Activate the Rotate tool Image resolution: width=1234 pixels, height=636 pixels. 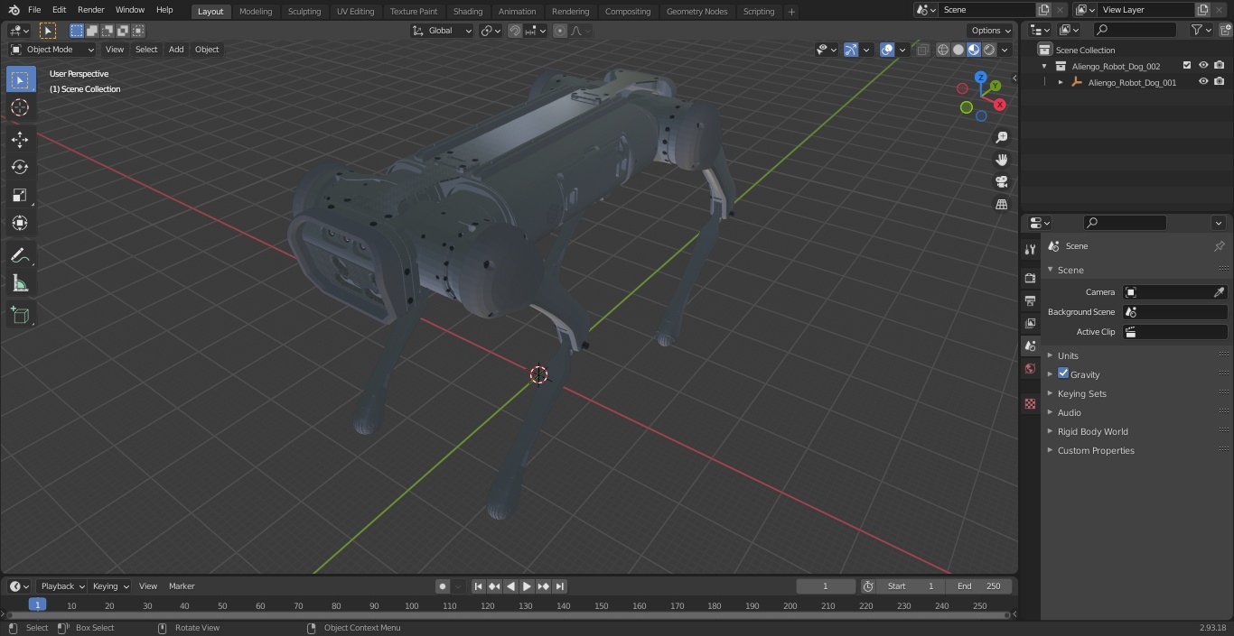point(20,167)
